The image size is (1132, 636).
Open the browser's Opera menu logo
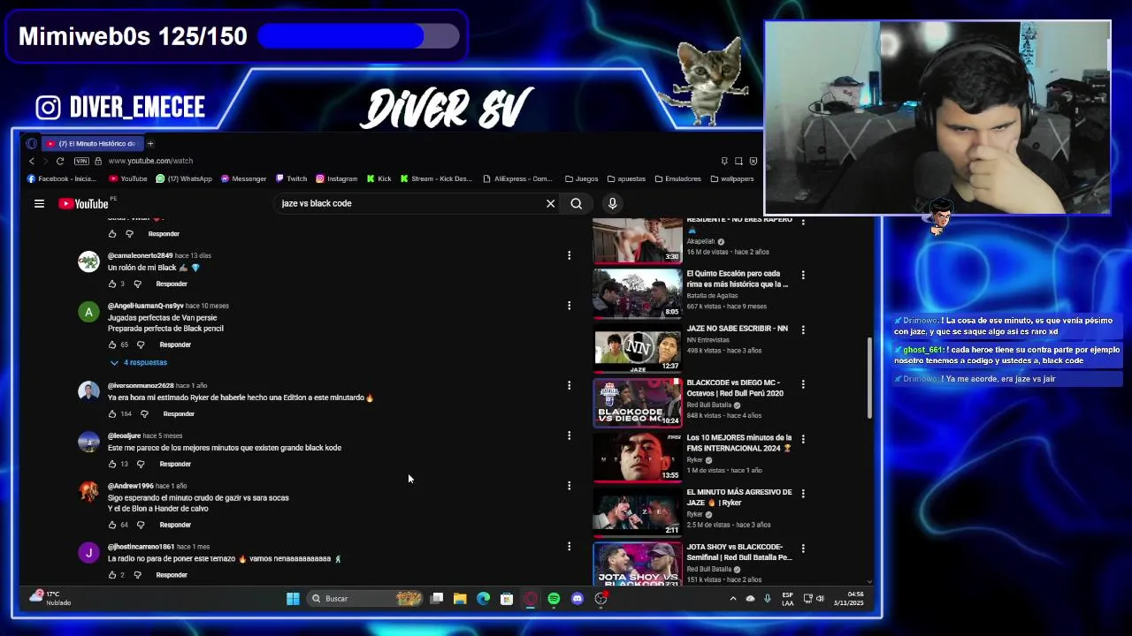(32, 143)
